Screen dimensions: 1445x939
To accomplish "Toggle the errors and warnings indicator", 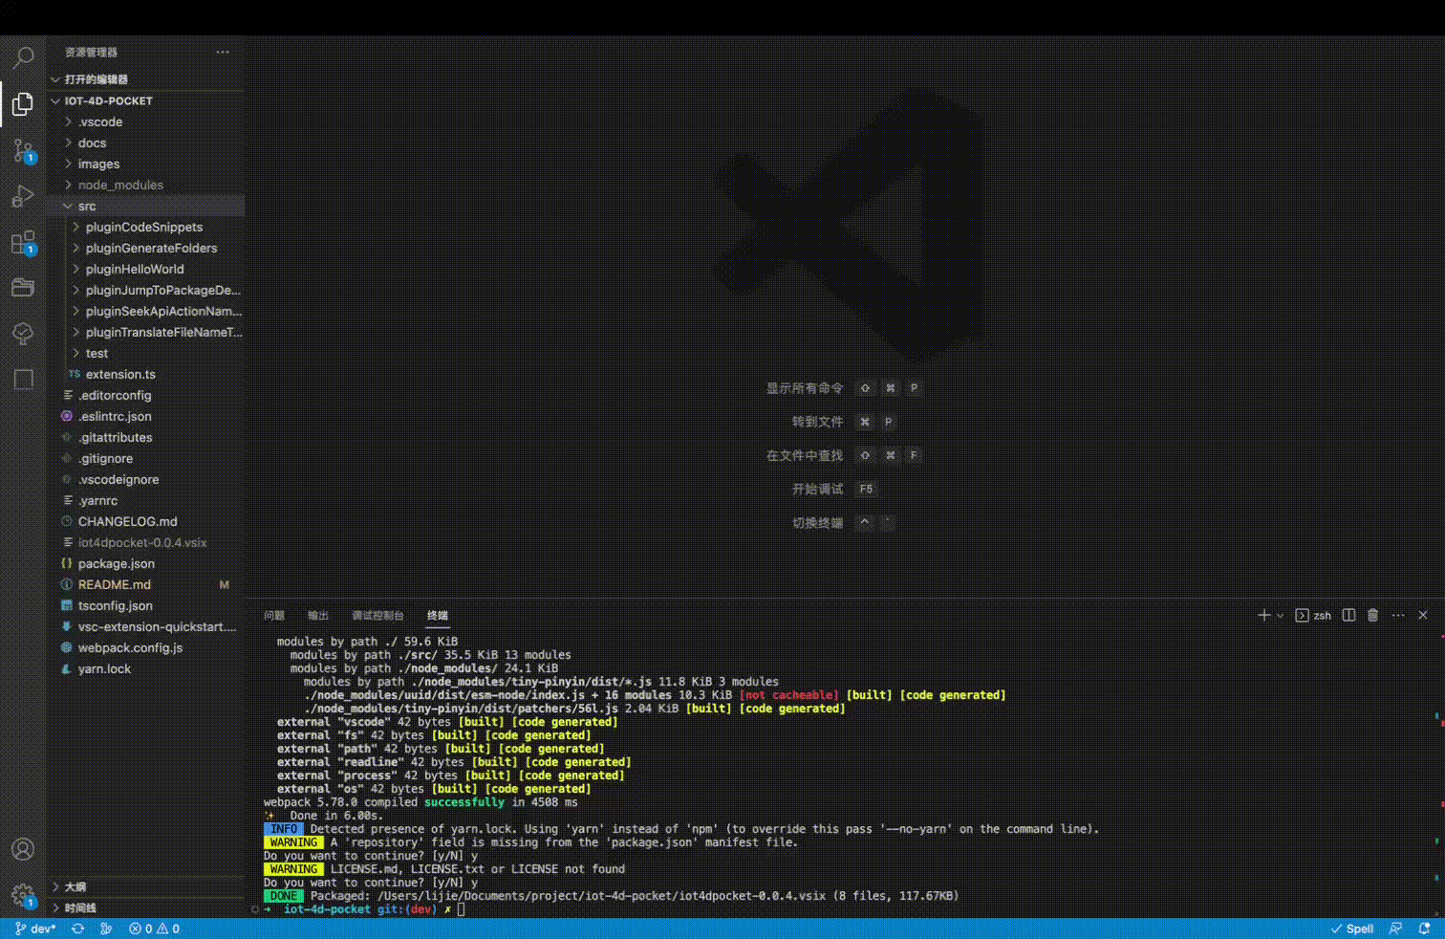I will (x=153, y=928).
